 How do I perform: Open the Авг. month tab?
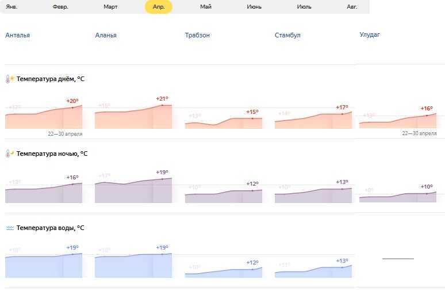click(x=352, y=7)
